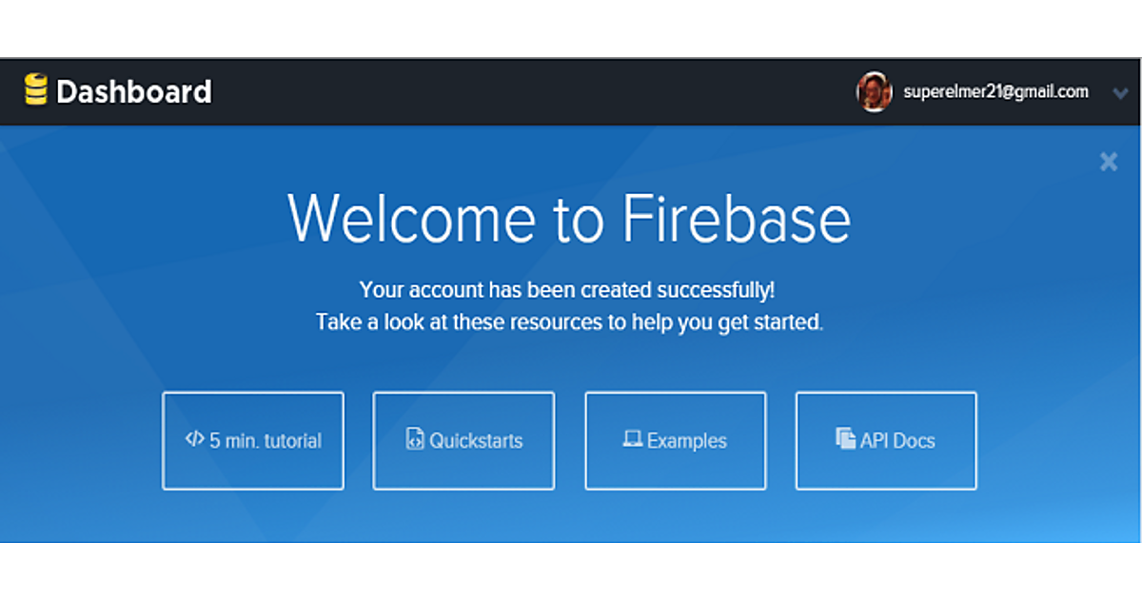The image size is (1142, 599).
Task: Open the Quickstarts resource
Action: point(463,440)
